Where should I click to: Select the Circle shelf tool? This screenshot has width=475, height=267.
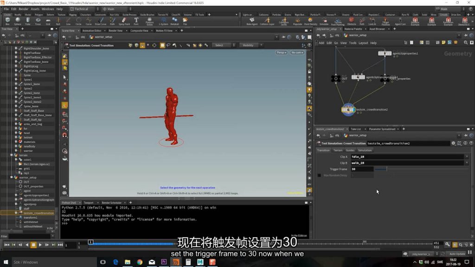[x=78, y=21]
